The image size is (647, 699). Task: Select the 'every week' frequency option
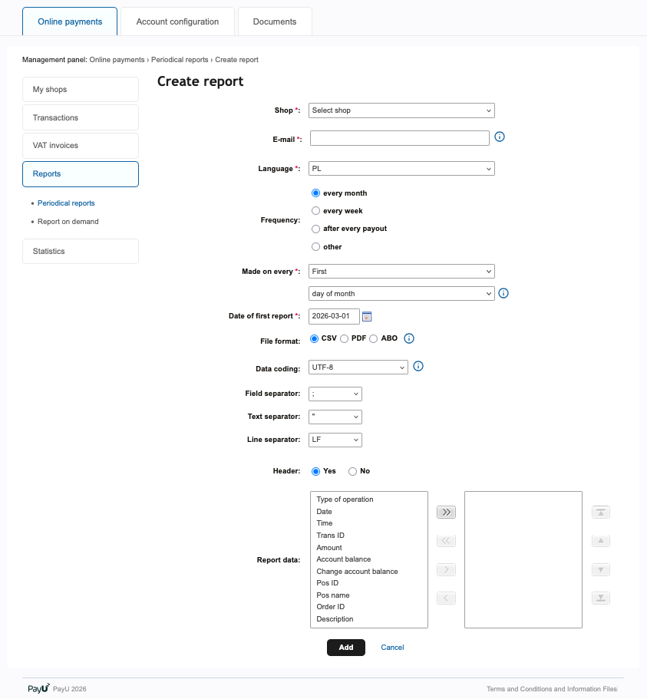(315, 210)
